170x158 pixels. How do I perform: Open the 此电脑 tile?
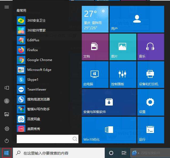(95, 75)
